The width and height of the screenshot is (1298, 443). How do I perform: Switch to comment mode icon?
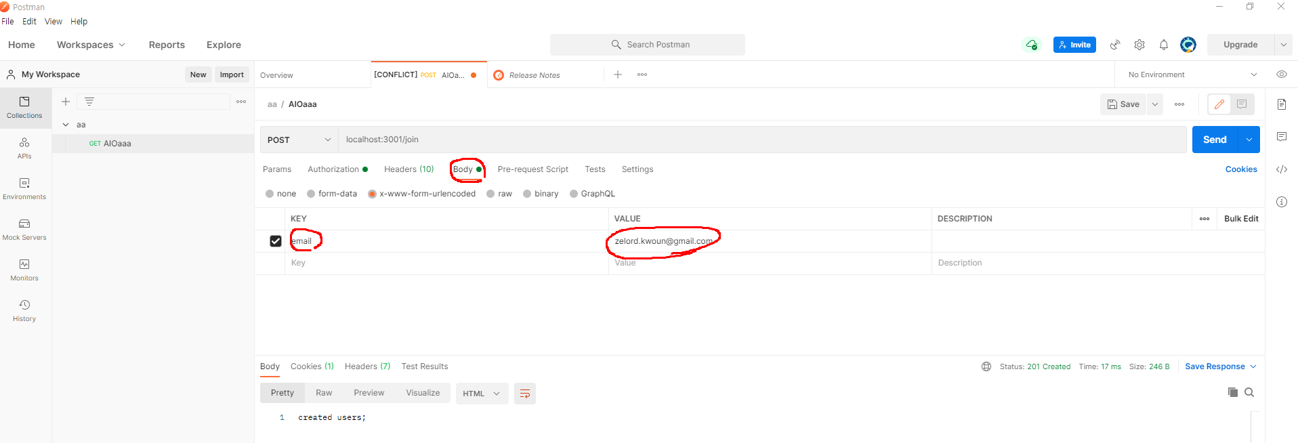1242,104
